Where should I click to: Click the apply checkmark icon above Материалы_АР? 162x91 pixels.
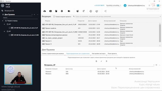click(101, 61)
